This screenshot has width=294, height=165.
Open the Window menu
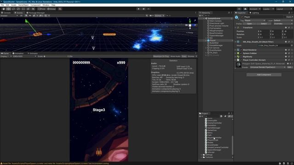coord(46,5)
